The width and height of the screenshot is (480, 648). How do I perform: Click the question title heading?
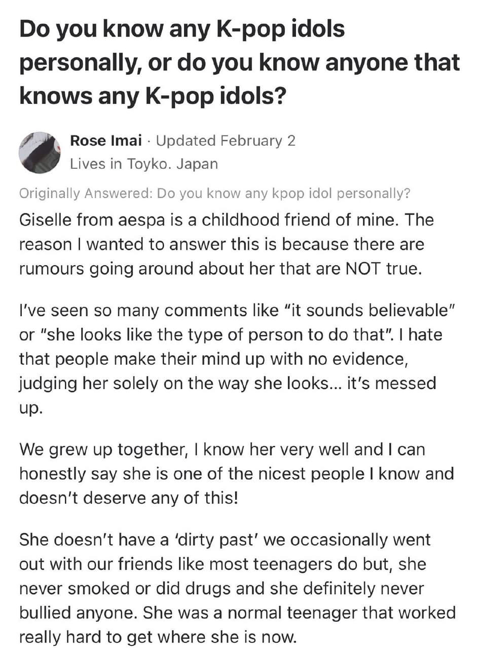pyautogui.click(x=239, y=62)
